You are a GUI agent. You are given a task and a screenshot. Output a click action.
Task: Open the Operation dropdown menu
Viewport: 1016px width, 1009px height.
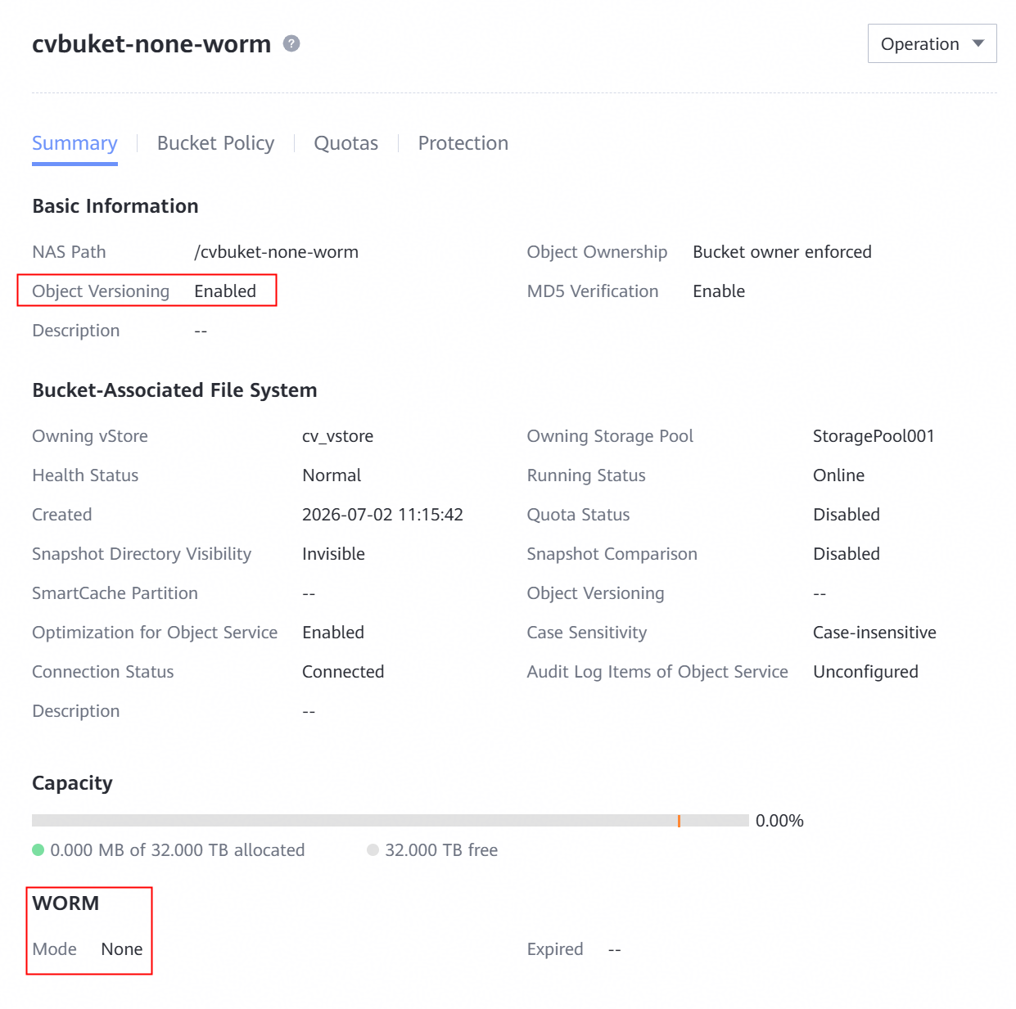pyautogui.click(x=932, y=43)
